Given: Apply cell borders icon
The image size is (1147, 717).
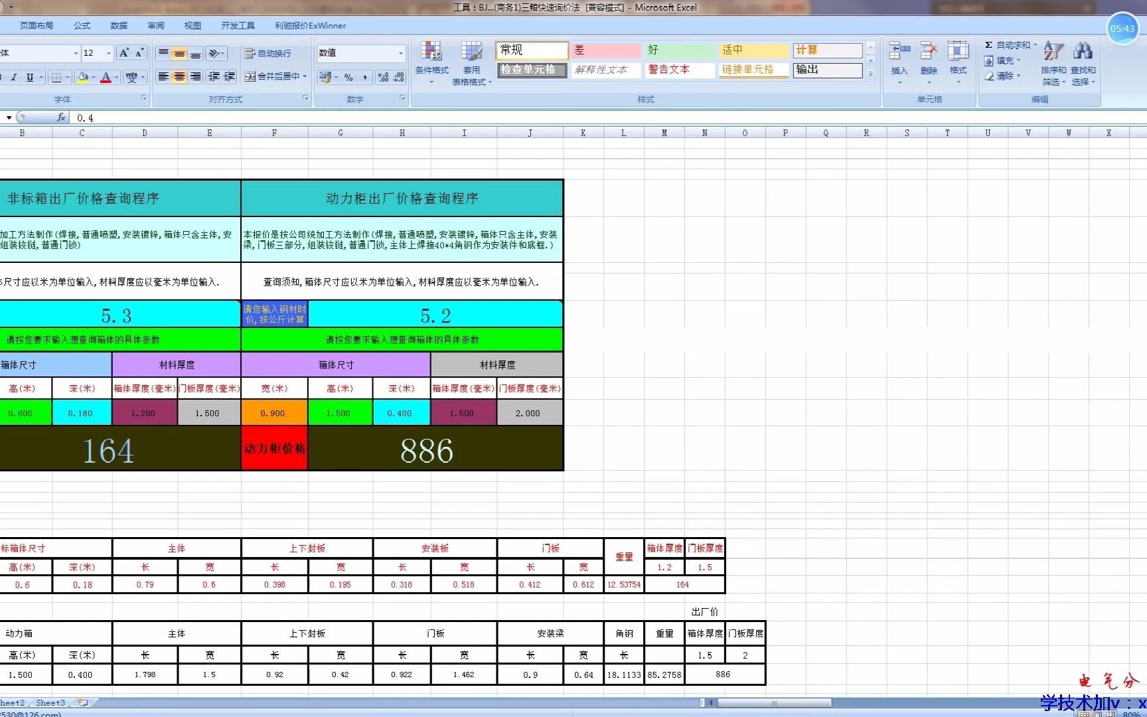Looking at the screenshot, I should 56,77.
